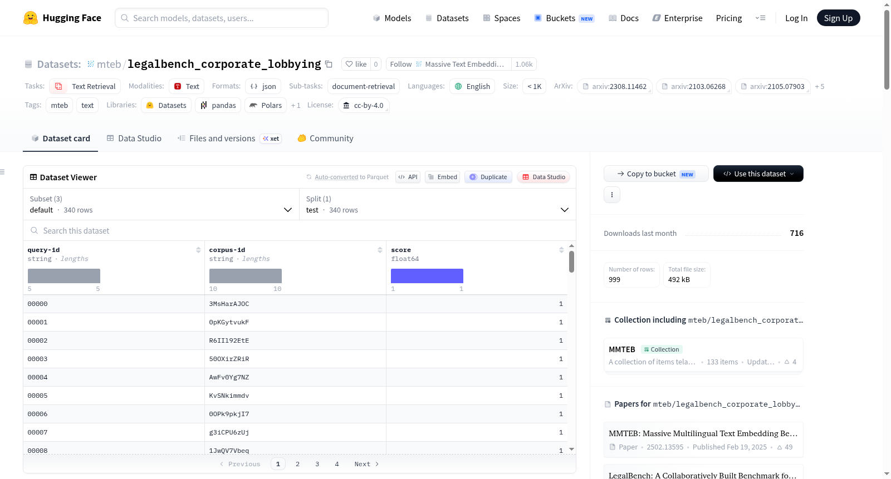Viewport: 891px width, 479px height.
Task: Click the Embed button
Action: tap(443, 177)
